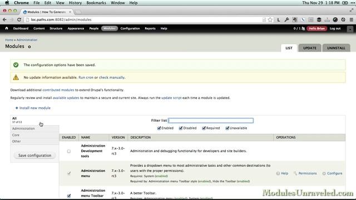
Task: Click the browser back arrow
Action: coord(4,20)
